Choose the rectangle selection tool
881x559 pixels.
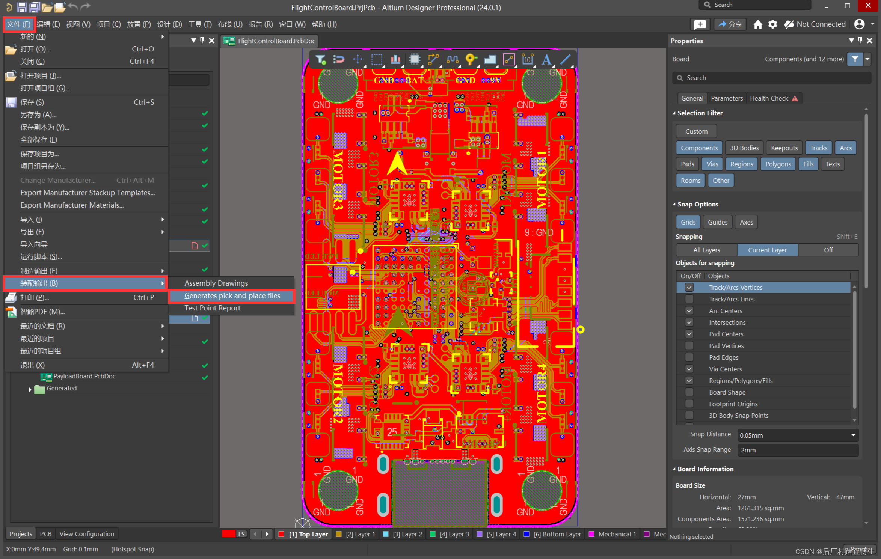pyautogui.click(x=377, y=59)
